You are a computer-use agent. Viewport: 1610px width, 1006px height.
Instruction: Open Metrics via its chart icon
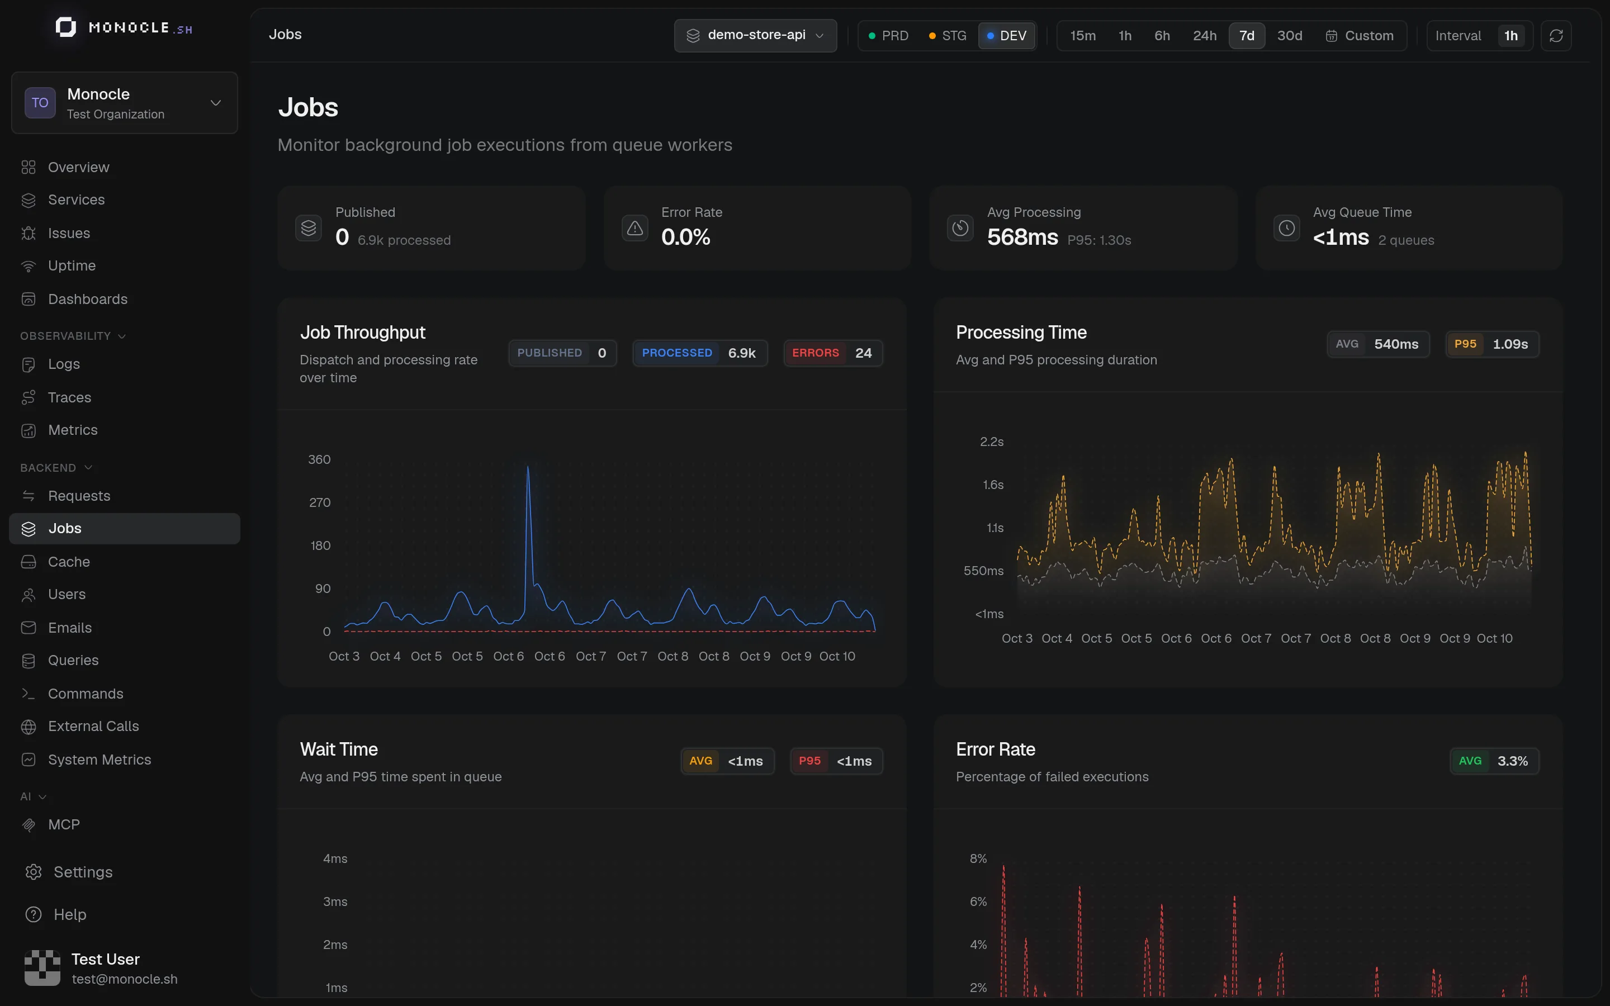pyautogui.click(x=28, y=430)
